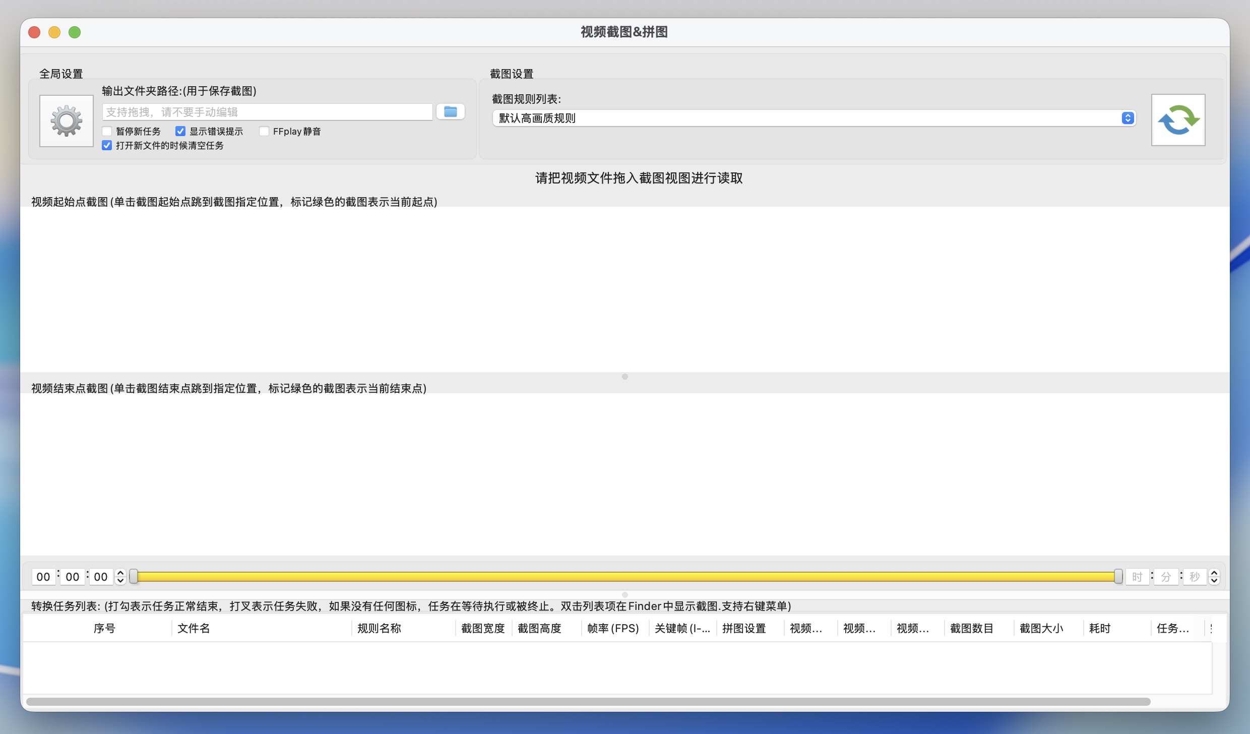Click the green-blue refresh arrows icon

pos(1178,120)
